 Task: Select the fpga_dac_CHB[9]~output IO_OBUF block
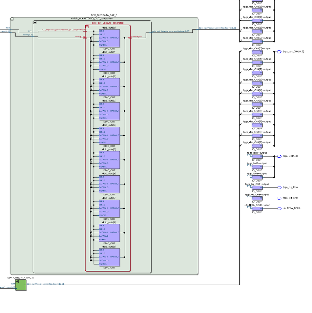[x=257, y=42]
